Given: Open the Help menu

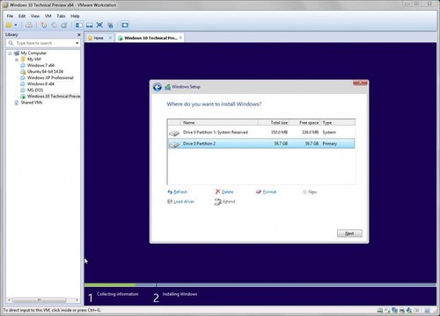Looking at the screenshot, I should pos(75,16).
